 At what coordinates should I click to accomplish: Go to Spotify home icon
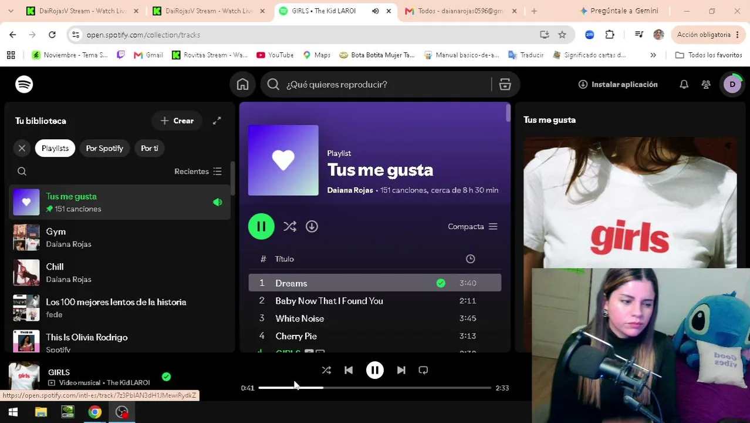click(x=242, y=85)
